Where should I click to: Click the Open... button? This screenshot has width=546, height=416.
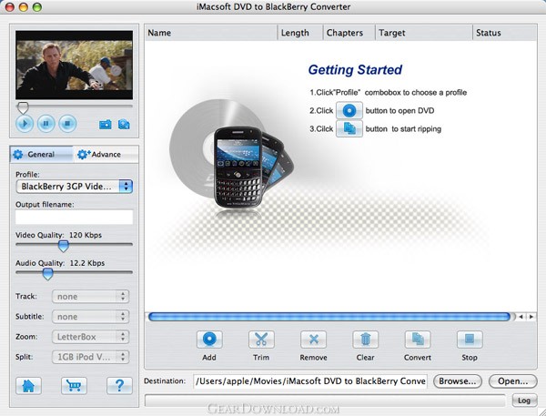click(513, 381)
